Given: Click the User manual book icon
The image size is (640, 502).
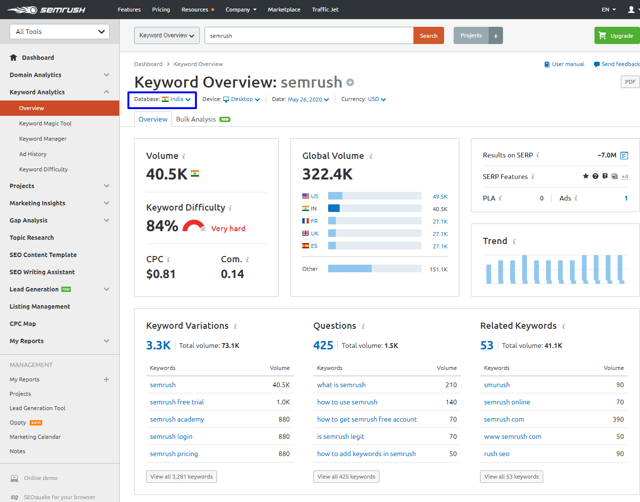Looking at the screenshot, I should pyautogui.click(x=547, y=65).
